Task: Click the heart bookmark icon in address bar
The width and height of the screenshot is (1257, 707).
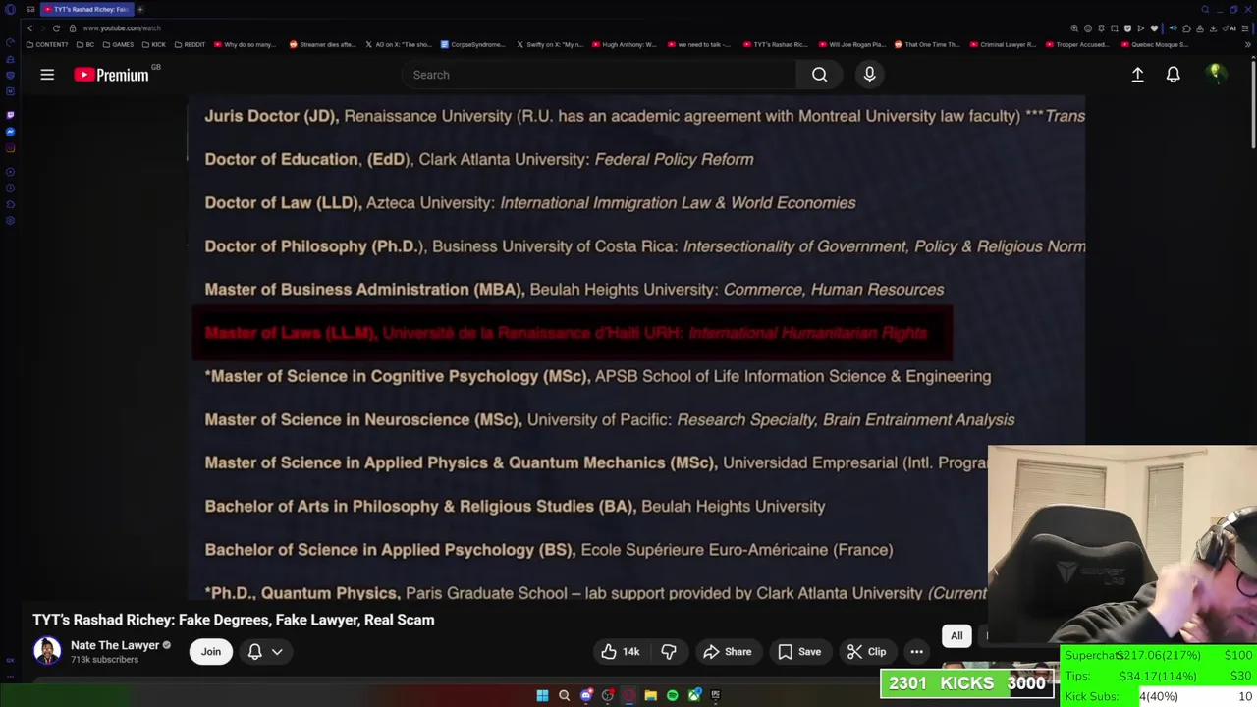Action: point(1154,28)
